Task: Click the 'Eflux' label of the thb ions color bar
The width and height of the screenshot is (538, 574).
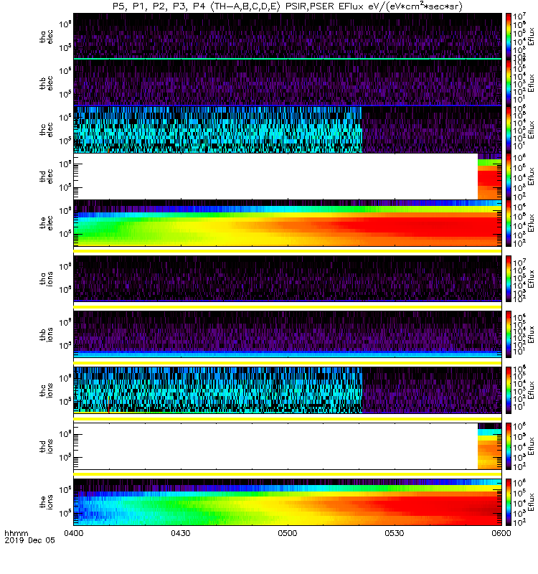Action: coord(532,334)
